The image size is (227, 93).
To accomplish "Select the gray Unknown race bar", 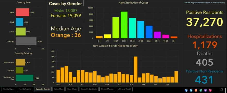I will pos(26,41).
